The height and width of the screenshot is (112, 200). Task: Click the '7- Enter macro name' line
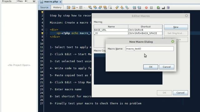click(66, 89)
